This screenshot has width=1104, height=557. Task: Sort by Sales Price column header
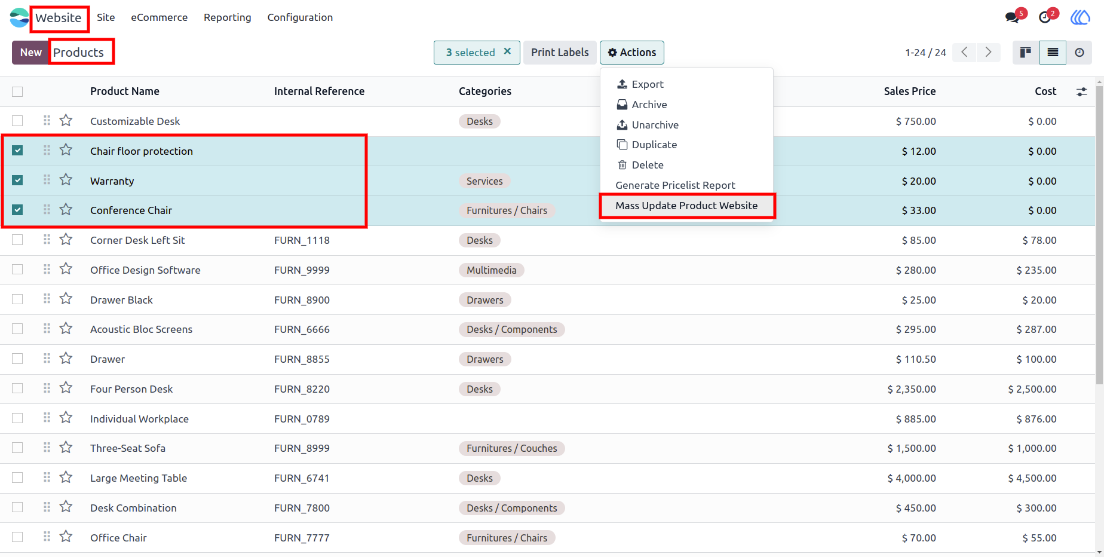point(909,91)
